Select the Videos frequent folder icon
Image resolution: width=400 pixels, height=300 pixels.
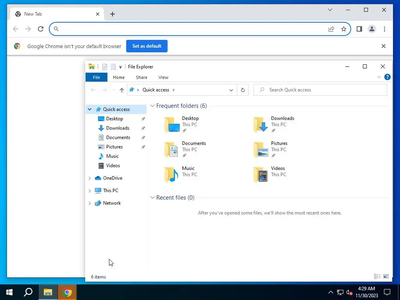[x=261, y=175]
